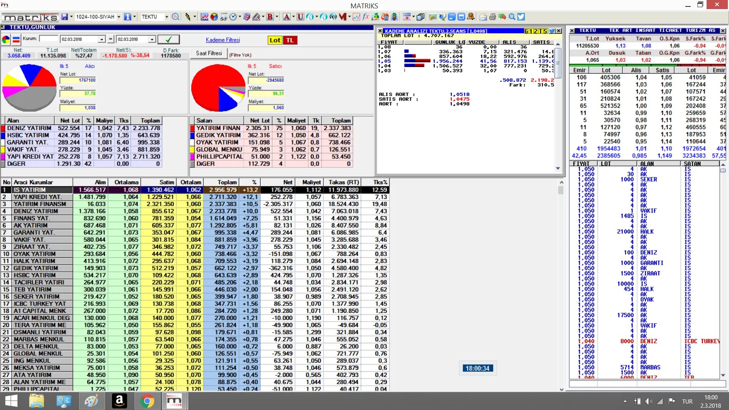
Task: Click the red color swatch beside DENIZ YATIRIM
Action: coord(3,128)
